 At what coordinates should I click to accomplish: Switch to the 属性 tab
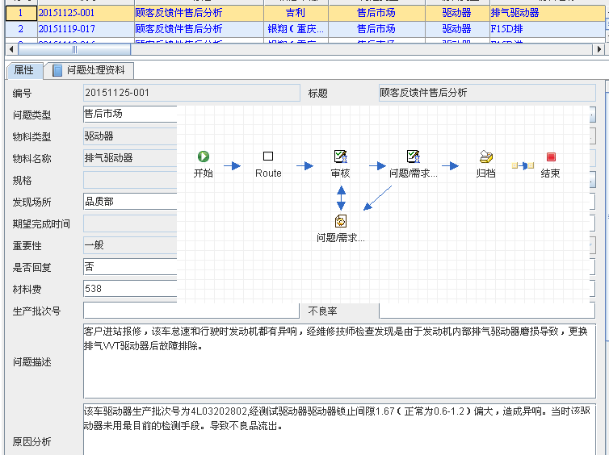(x=24, y=70)
